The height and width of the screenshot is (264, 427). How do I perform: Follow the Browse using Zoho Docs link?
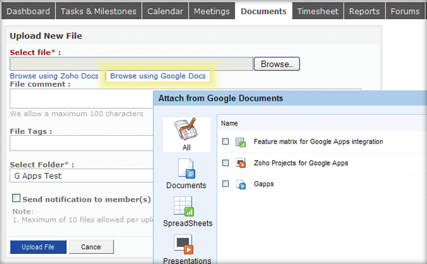(x=54, y=76)
